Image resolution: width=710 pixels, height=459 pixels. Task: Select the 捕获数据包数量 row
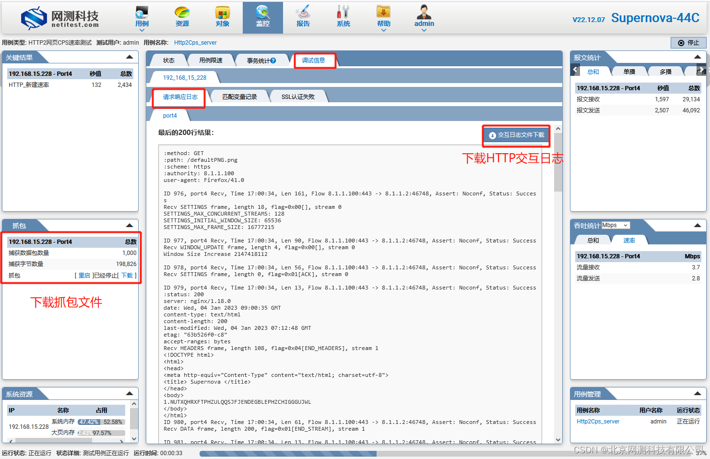72,253
